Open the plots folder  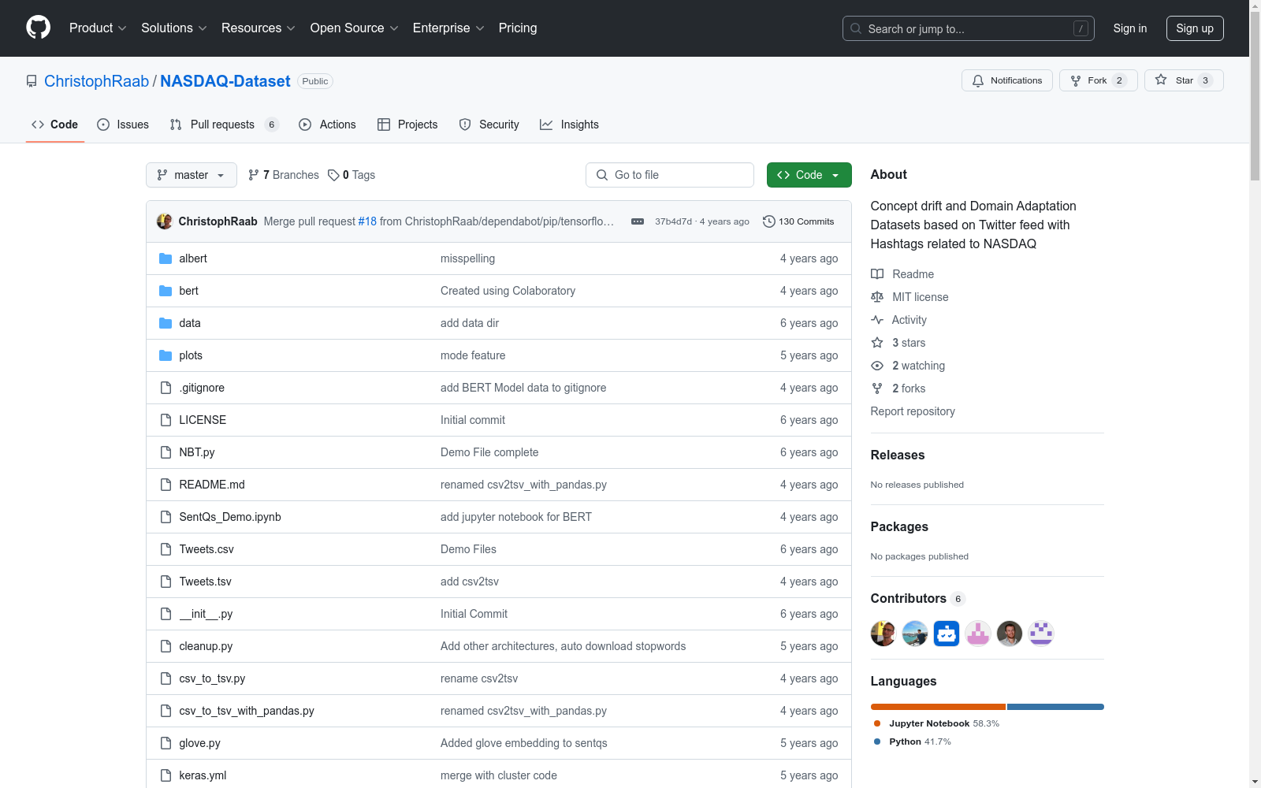[x=191, y=355]
